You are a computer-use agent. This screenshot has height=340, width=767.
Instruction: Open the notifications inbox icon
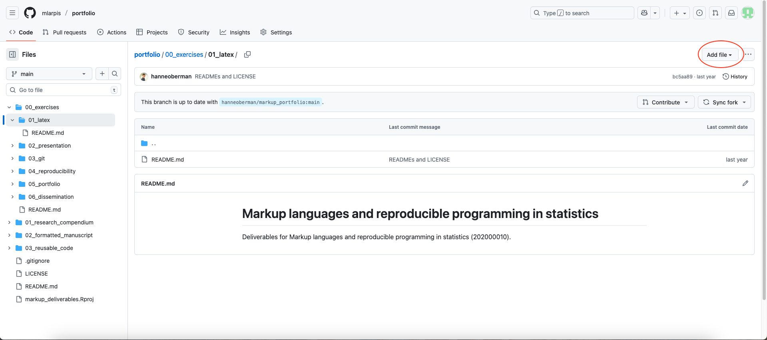point(731,13)
